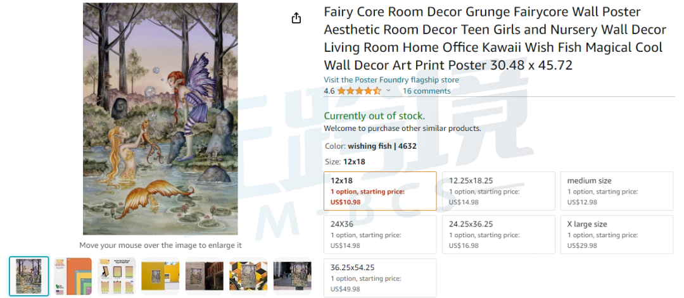Show the yellow wall poster thumbnail
Viewport: 684px width, 298px height.
160,276
